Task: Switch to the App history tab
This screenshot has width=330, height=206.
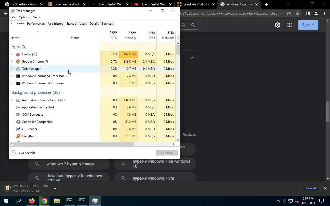Action: point(55,24)
